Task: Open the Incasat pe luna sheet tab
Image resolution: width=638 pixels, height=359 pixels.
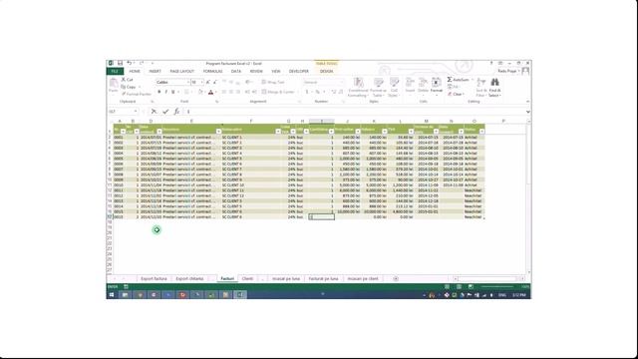Action: [x=286, y=279]
